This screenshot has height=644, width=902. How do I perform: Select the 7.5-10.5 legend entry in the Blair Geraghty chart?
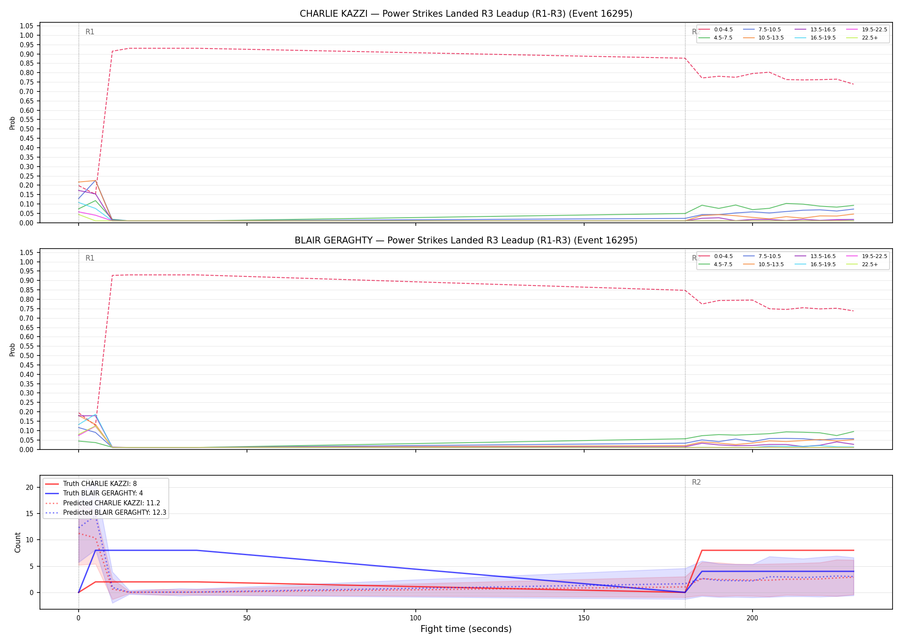click(x=762, y=256)
